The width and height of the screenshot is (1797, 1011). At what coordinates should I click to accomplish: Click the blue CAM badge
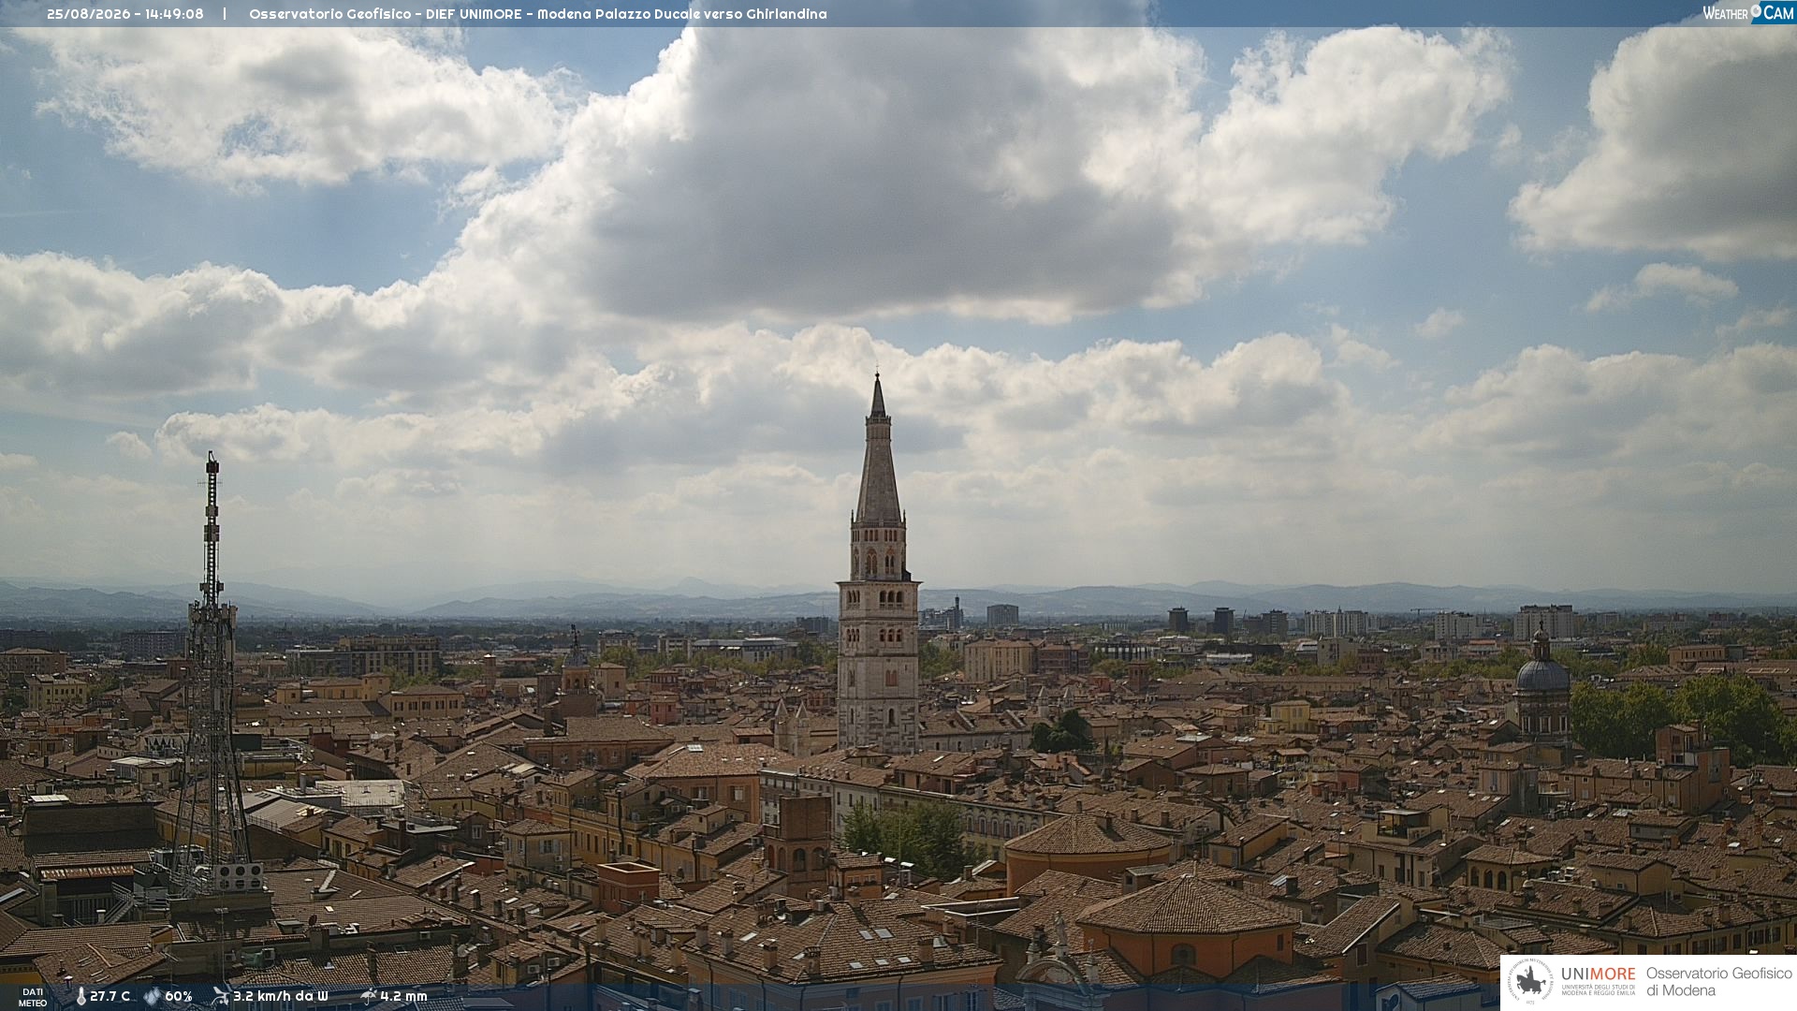pyautogui.click(x=1773, y=12)
